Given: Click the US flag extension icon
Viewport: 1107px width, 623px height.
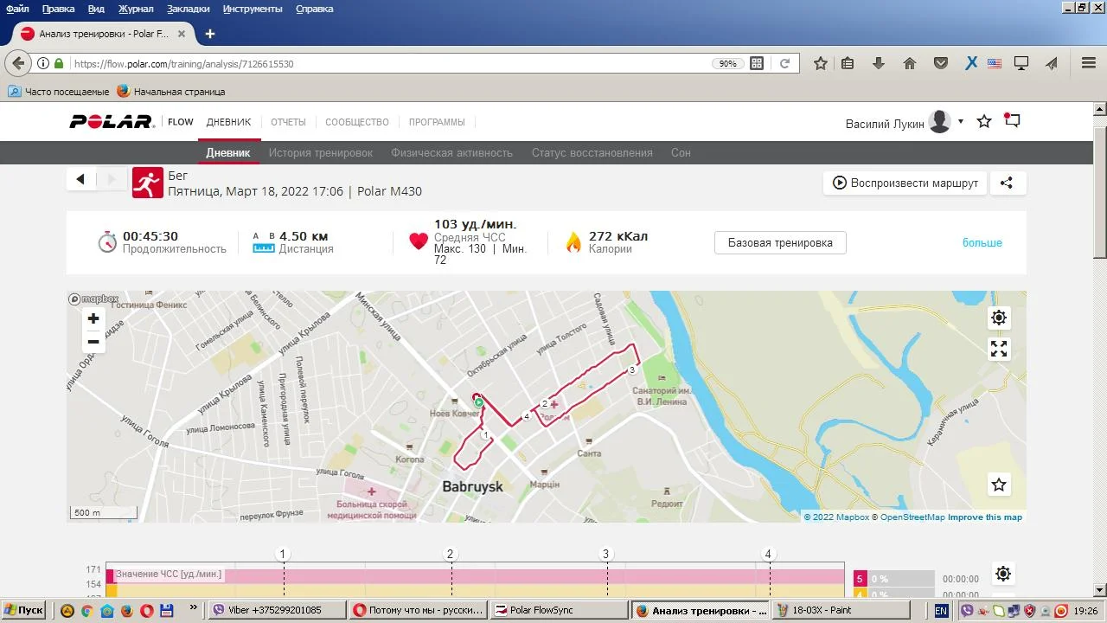Looking at the screenshot, I should (x=994, y=63).
